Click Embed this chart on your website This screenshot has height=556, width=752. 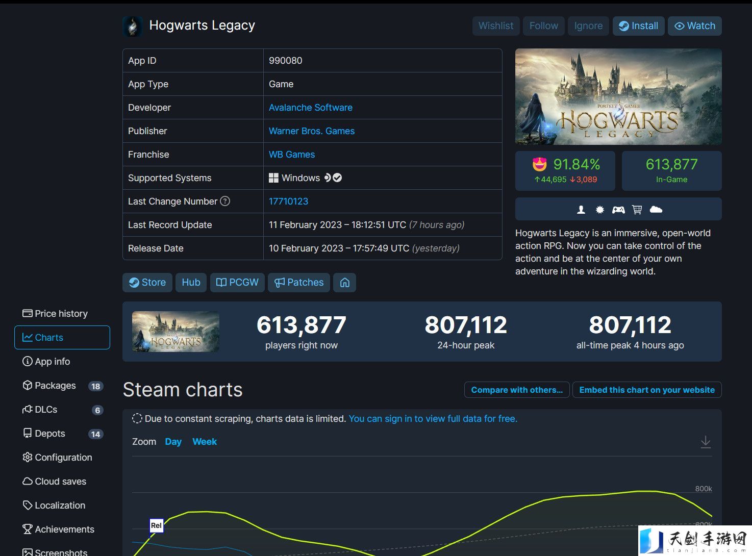tap(647, 390)
